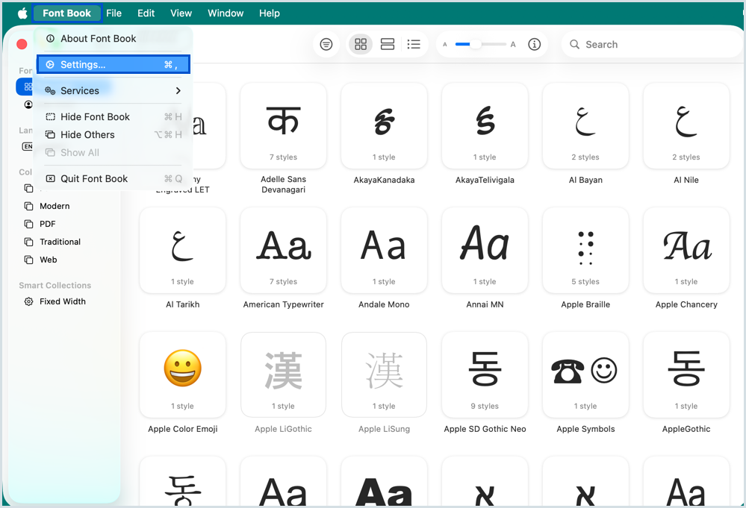
Task: Select Hide Font Book from the menu
Action: click(x=94, y=117)
